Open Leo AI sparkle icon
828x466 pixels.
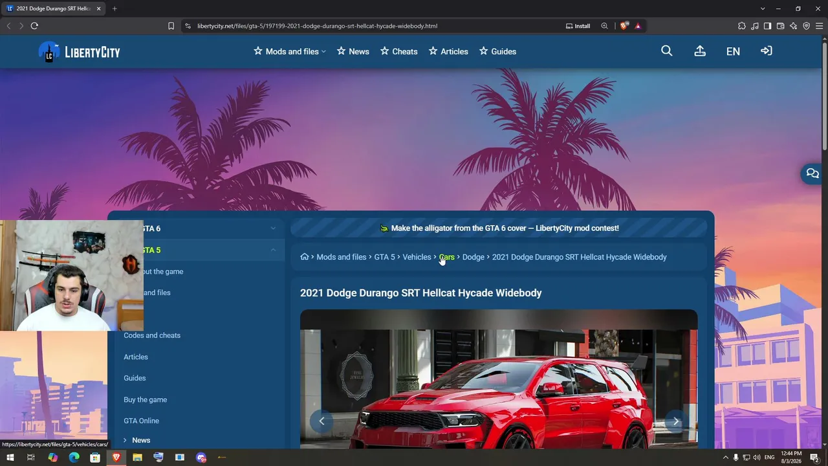794,26
